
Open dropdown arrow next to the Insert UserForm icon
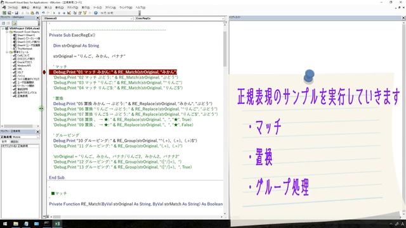tap(13, 13)
